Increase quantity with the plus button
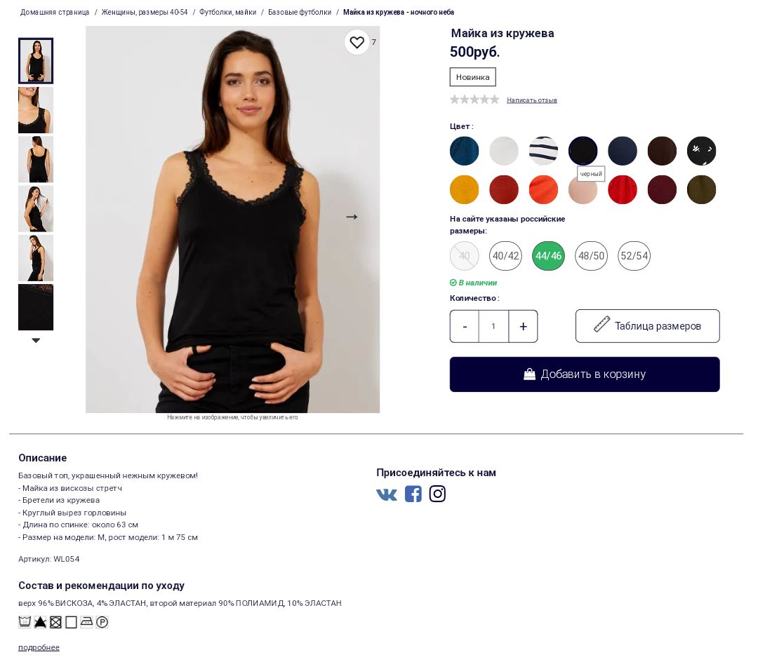Viewport: 758px width, 662px height. pos(523,326)
